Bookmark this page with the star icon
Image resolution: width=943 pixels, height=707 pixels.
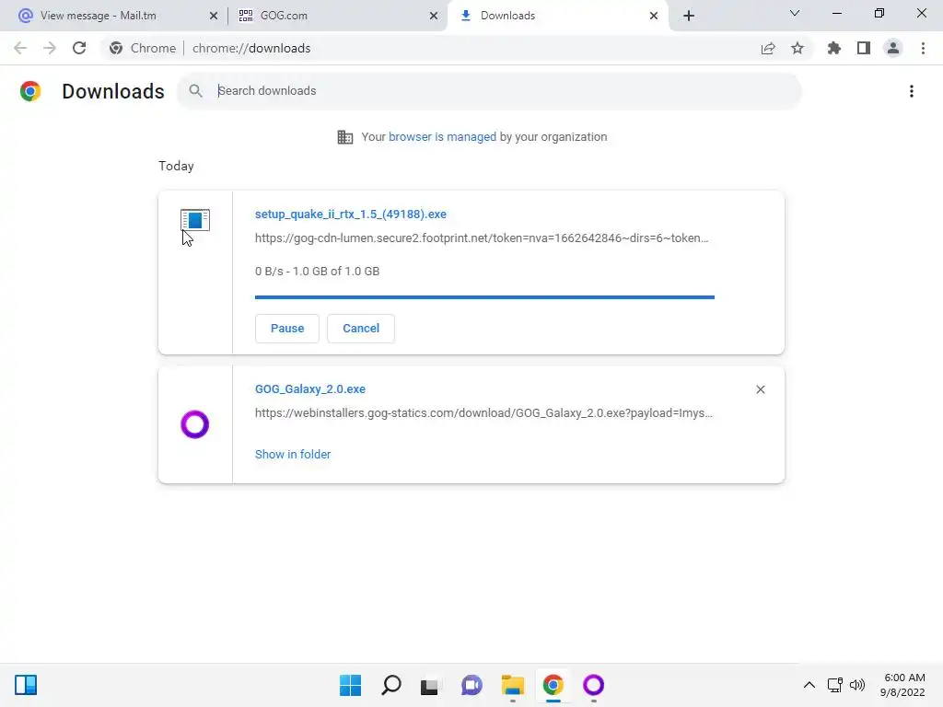click(x=797, y=48)
